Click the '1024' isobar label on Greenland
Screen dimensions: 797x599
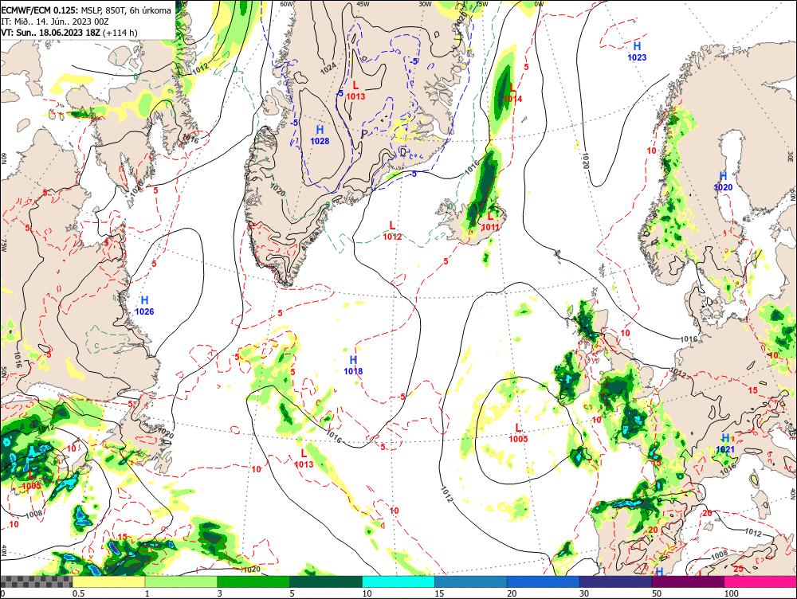click(x=328, y=68)
